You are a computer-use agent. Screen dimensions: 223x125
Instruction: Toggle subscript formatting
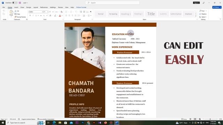coord(44,15)
